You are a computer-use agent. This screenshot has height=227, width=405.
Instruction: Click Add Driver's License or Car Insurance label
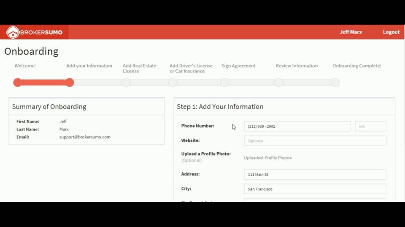click(x=191, y=68)
